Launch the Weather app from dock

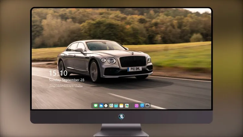tap(101, 106)
